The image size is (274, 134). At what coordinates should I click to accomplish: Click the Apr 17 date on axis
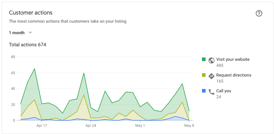41,125
